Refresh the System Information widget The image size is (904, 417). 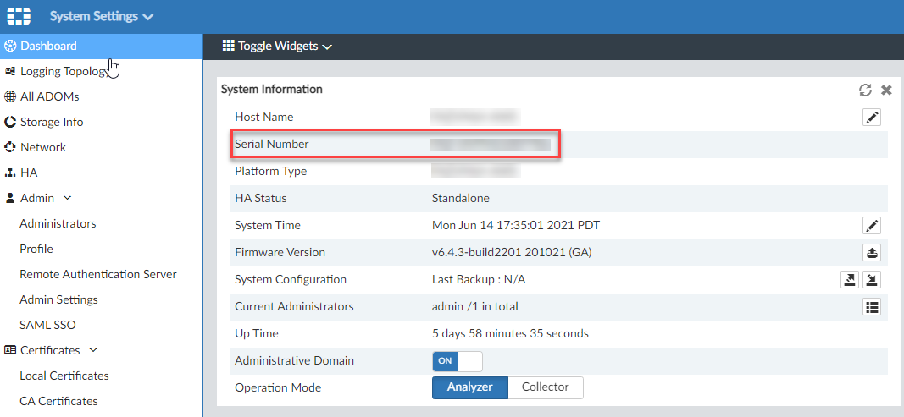pos(865,90)
